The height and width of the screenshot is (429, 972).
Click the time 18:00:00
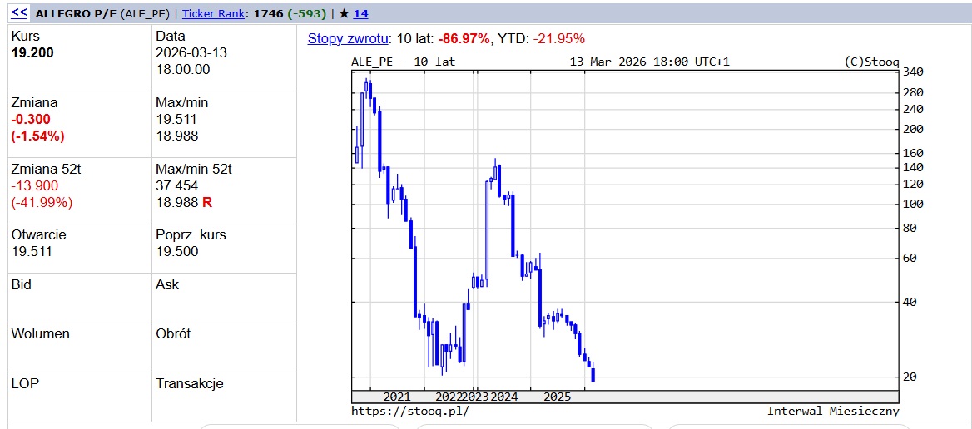pyautogui.click(x=183, y=69)
